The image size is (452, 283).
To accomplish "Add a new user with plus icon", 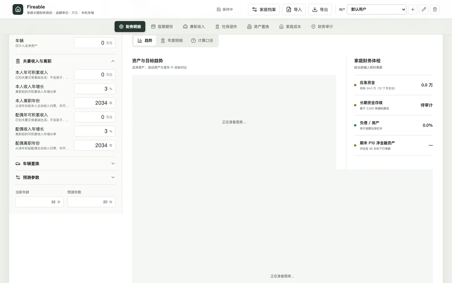I will pyautogui.click(x=413, y=9).
